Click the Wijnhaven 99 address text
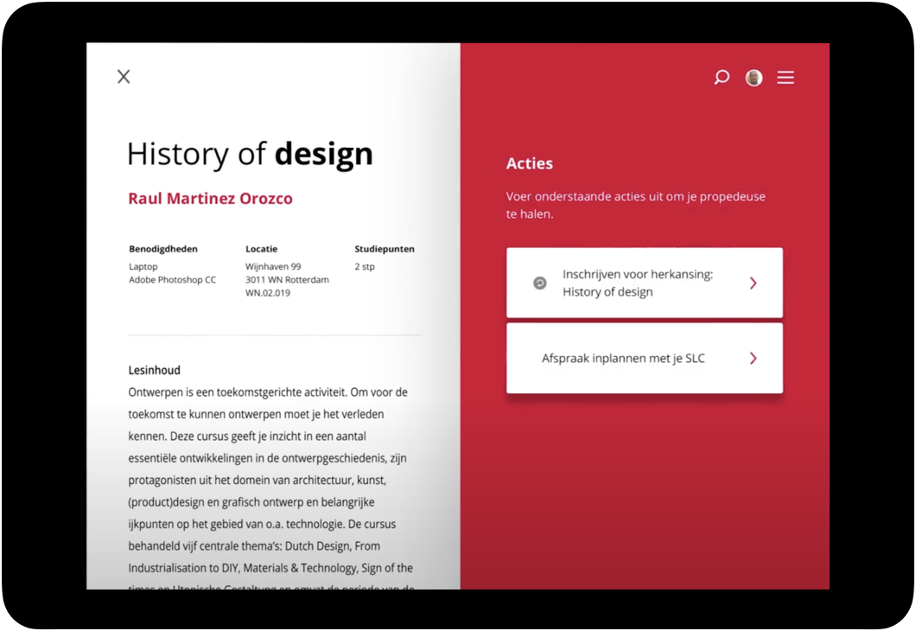The height and width of the screenshot is (631, 916). coord(273,267)
